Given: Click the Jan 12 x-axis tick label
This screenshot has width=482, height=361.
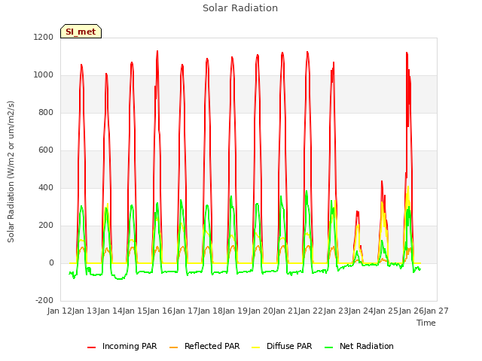Looking at the screenshot, I should pos(59,311).
